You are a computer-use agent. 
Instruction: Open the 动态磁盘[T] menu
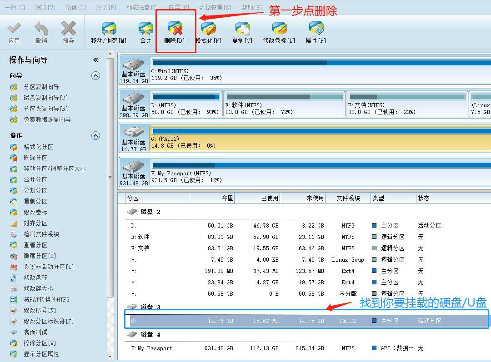[x=142, y=7]
